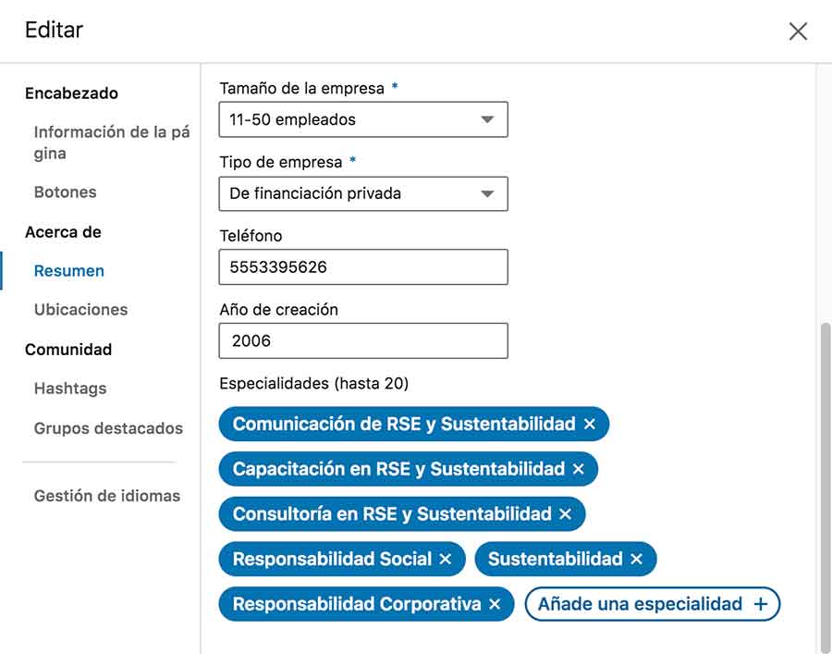Open the Botones section
The height and width of the screenshot is (654, 832).
65,192
